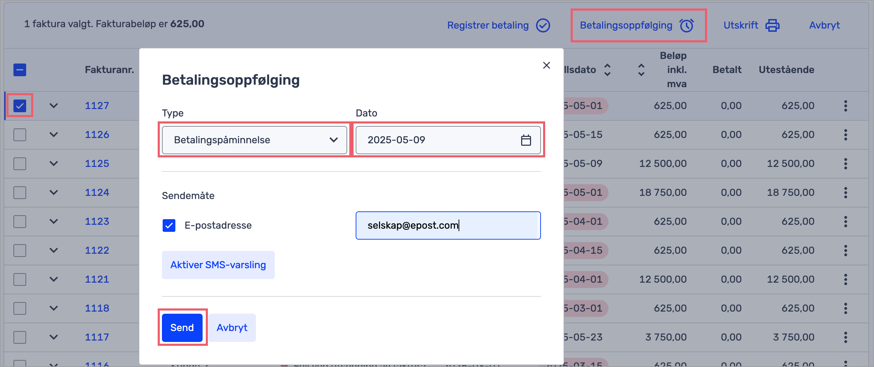
Task: Select the checkbox for invoice 1125
Action: [x=20, y=164]
